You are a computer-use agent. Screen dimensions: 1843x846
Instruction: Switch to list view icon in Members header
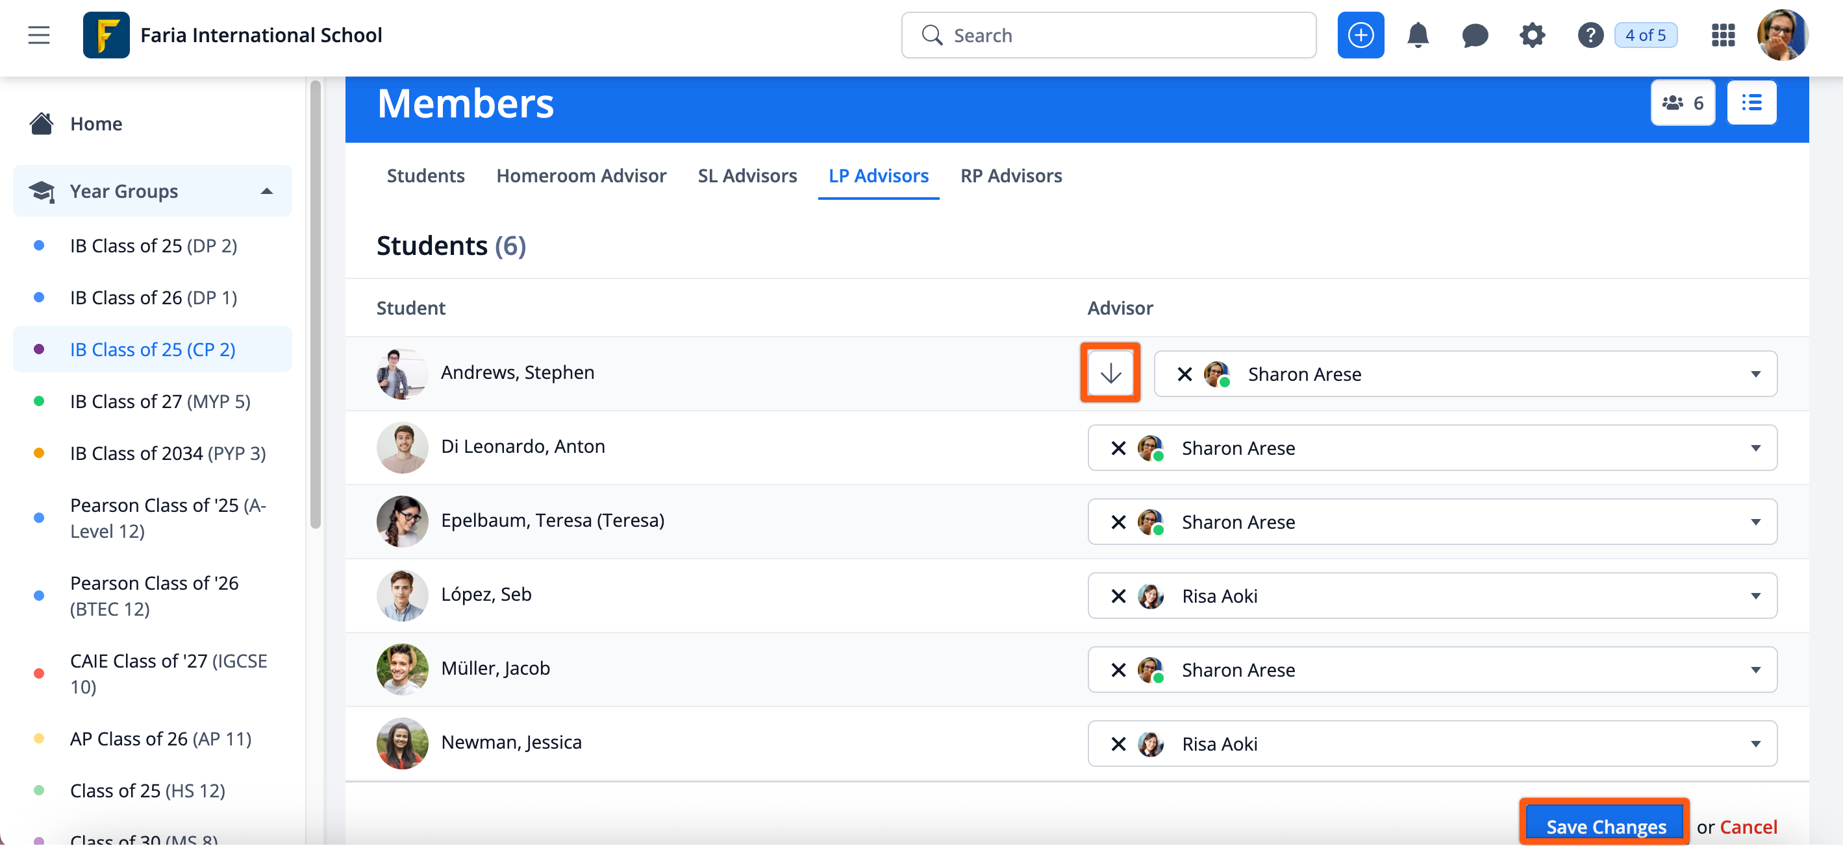tap(1751, 103)
